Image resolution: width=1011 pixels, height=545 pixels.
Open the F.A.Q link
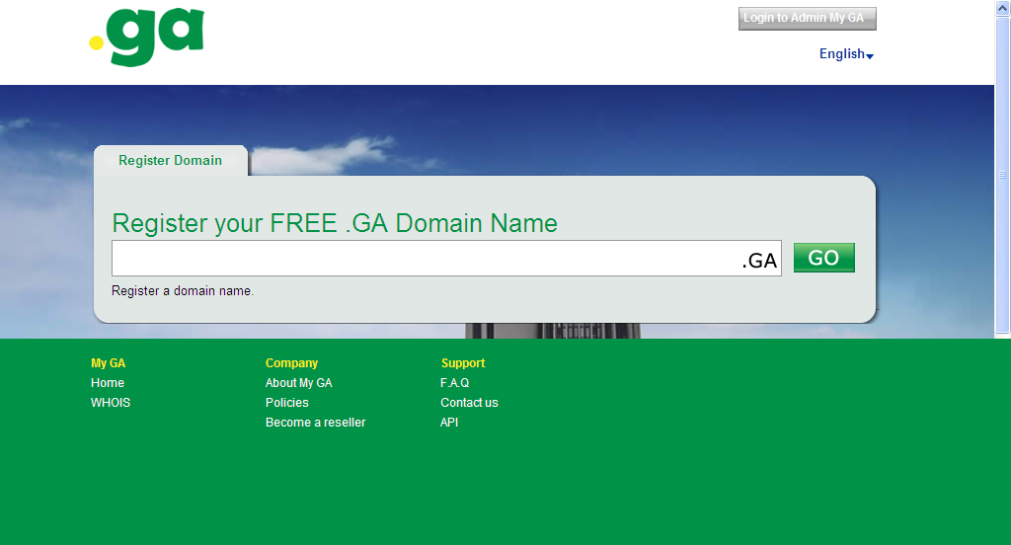point(454,383)
